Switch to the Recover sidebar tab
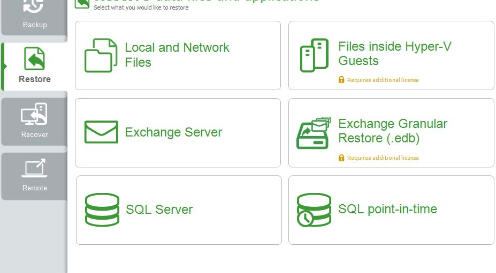The width and height of the screenshot is (496, 273). pyautogui.click(x=34, y=122)
